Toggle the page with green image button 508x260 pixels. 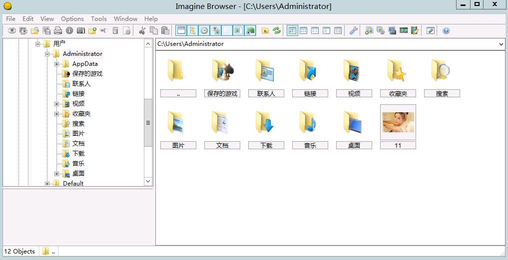239,31
